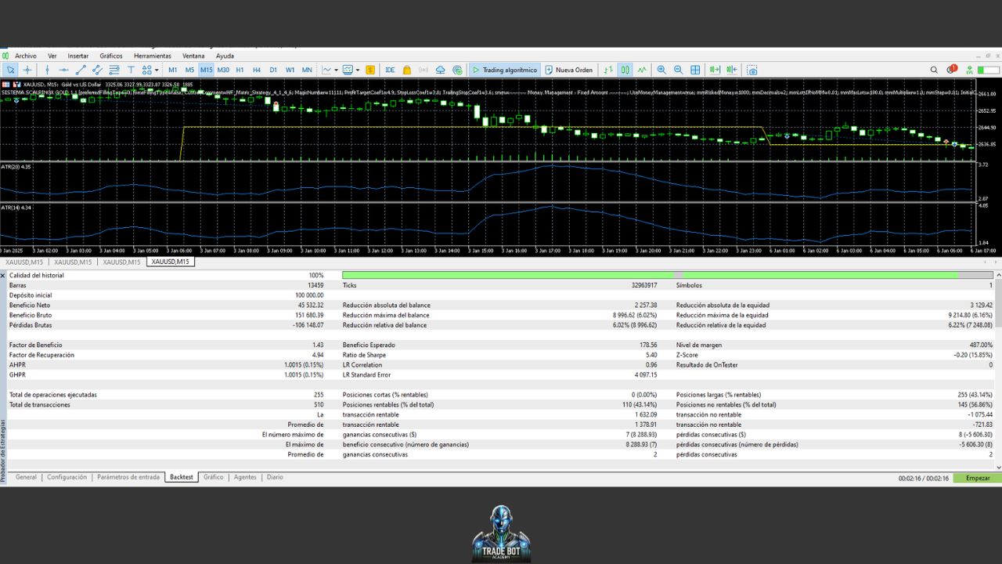Select the crosshair tool
This screenshot has width=1002, height=564.
click(27, 70)
